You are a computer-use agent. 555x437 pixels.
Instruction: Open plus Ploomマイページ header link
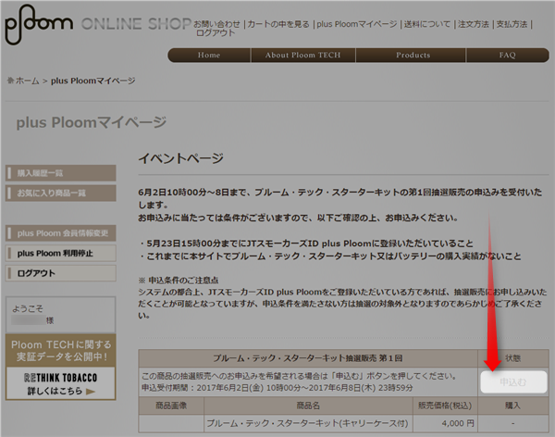[357, 24]
